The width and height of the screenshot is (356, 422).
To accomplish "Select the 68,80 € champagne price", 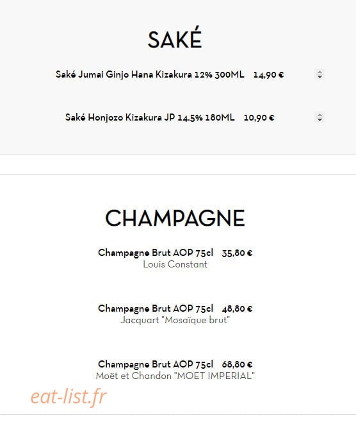I will coord(238,364).
